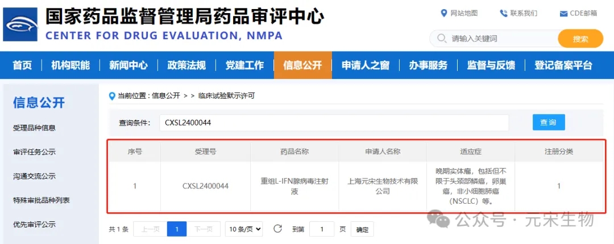Open the 申请人之窗 menu item
The image size is (614, 244).
[365, 65]
